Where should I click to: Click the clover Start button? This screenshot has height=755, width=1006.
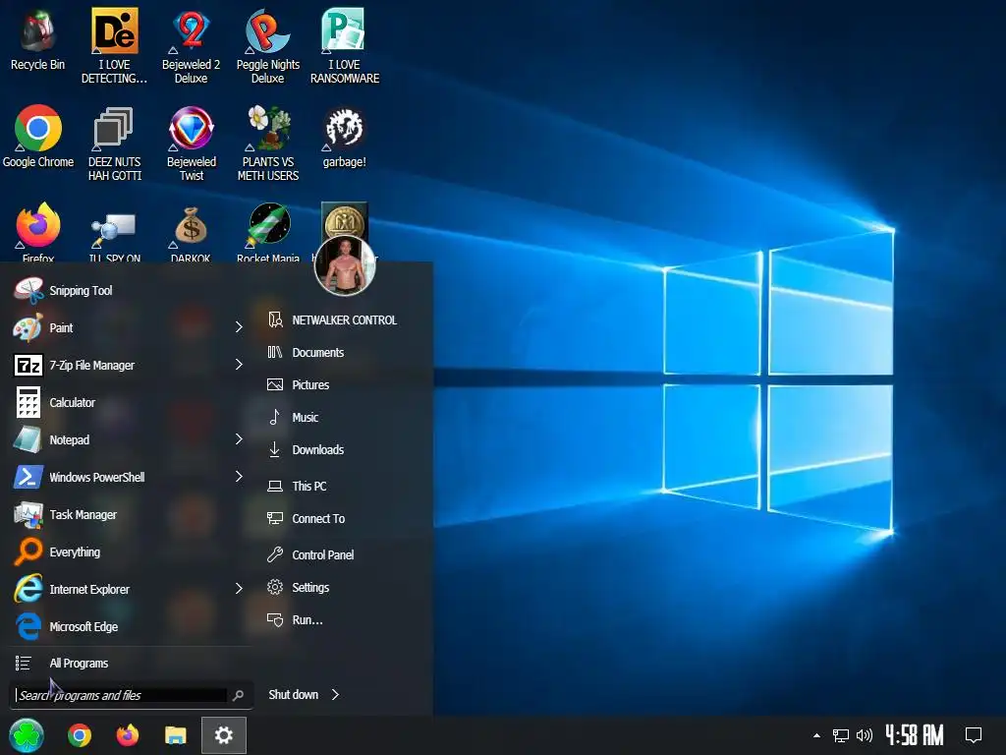[x=27, y=735]
